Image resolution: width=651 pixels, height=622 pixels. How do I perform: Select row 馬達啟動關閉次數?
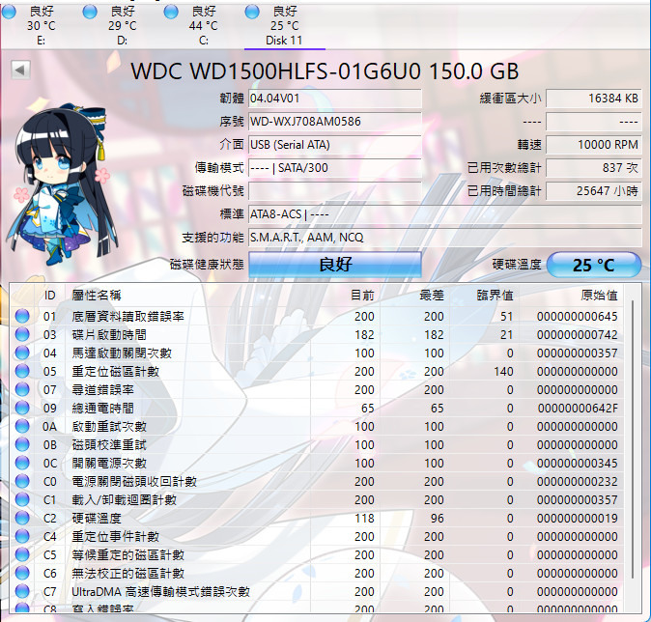318,353
